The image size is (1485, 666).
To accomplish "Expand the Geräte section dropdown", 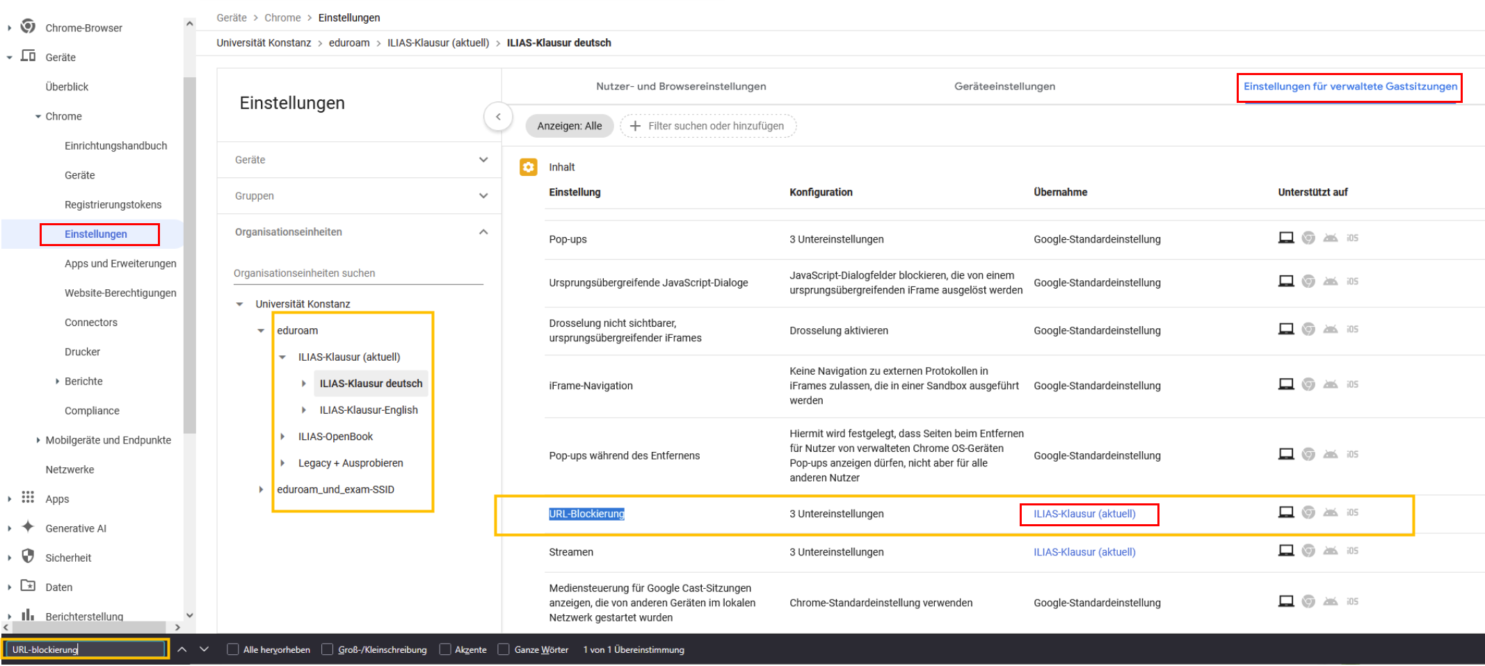I will tap(483, 160).
